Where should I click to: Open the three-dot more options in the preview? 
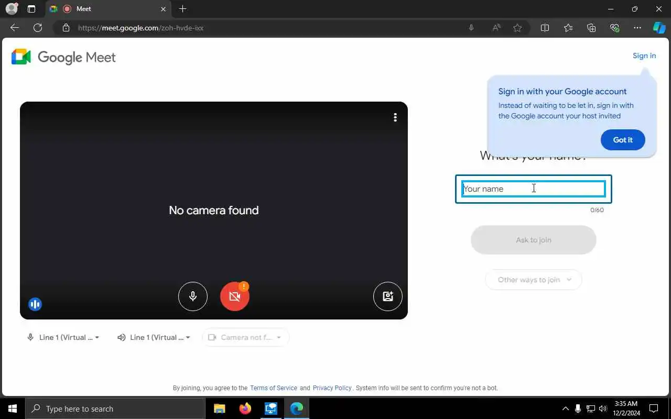[395, 117]
